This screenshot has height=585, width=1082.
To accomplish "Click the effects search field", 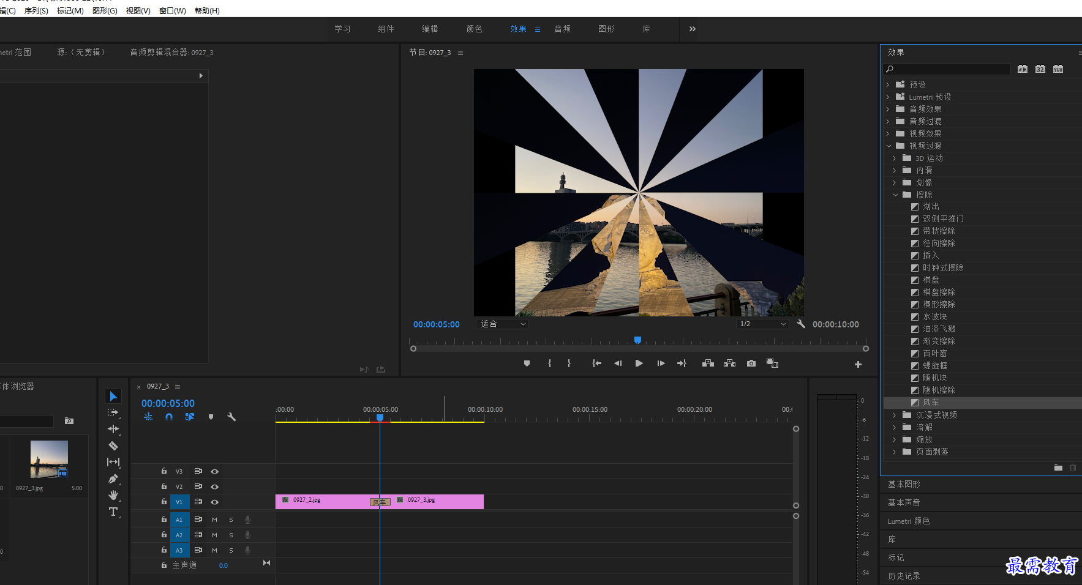I will pyautogui.click(x=947, y=69).
